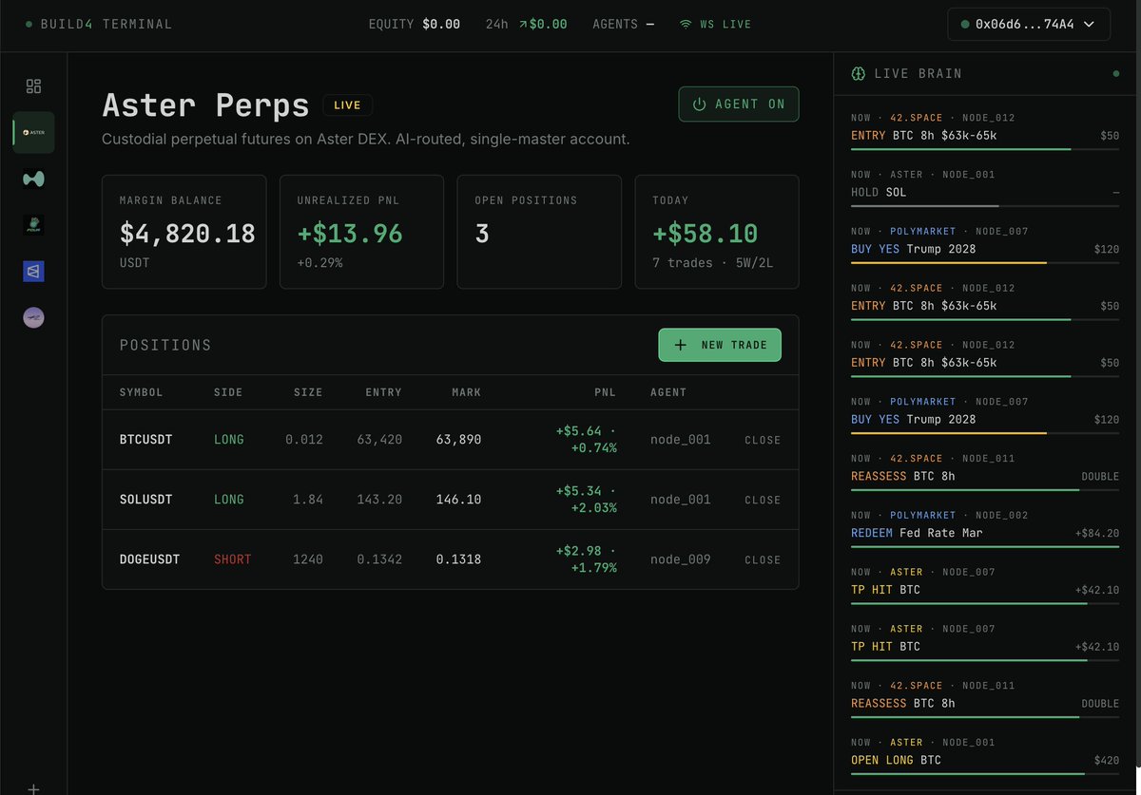Click the NEW TRADE button
The image size is (1141, 795).
coord(720,345)
